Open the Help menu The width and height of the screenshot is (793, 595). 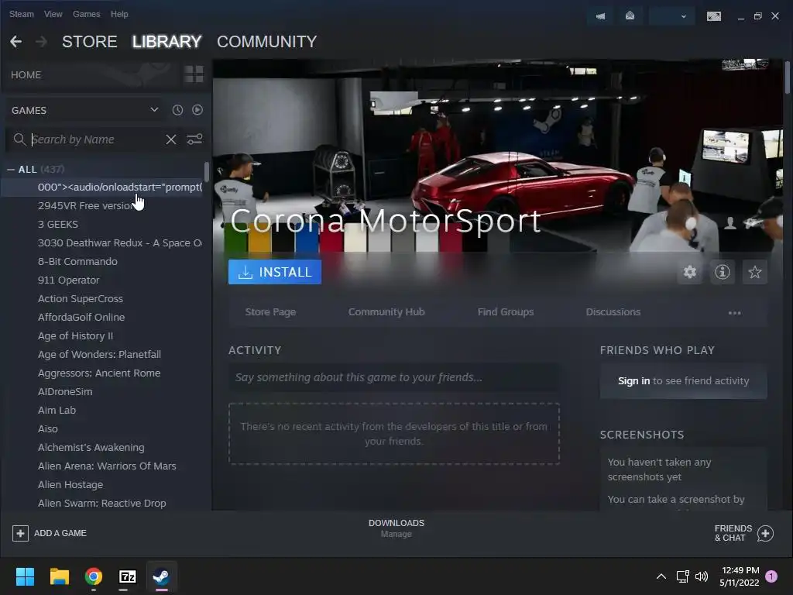[x=119, y=14]
